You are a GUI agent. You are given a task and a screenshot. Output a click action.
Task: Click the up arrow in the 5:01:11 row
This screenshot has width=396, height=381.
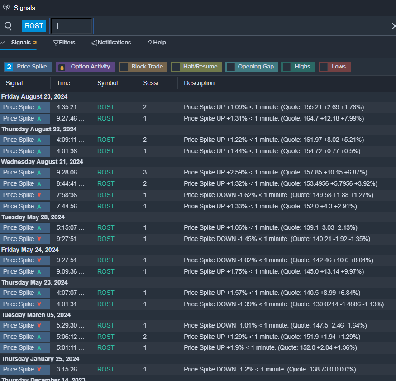[x=39, y=347]
